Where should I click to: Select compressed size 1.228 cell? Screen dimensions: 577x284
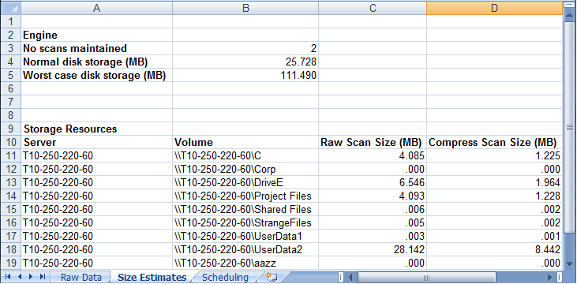(x=494, y=196)
